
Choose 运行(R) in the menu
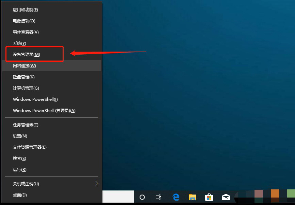[x=20, y=170]
